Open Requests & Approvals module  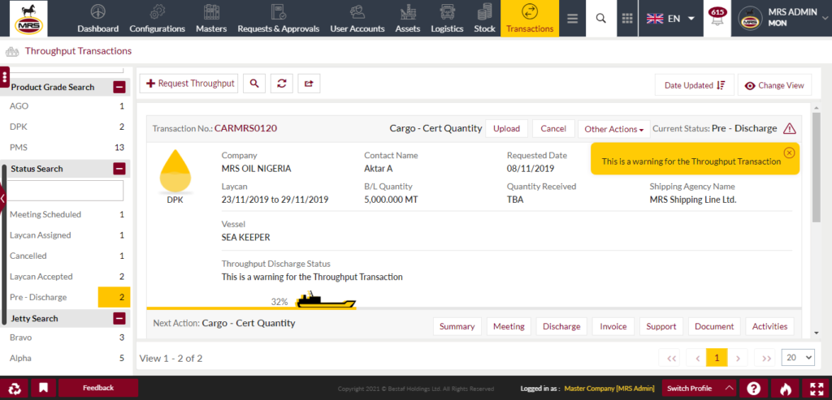(278, 19)
